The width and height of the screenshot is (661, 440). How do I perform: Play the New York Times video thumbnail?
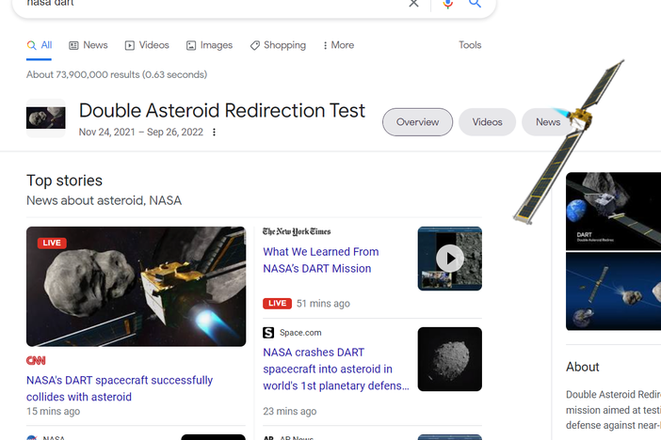coord(450,259)
